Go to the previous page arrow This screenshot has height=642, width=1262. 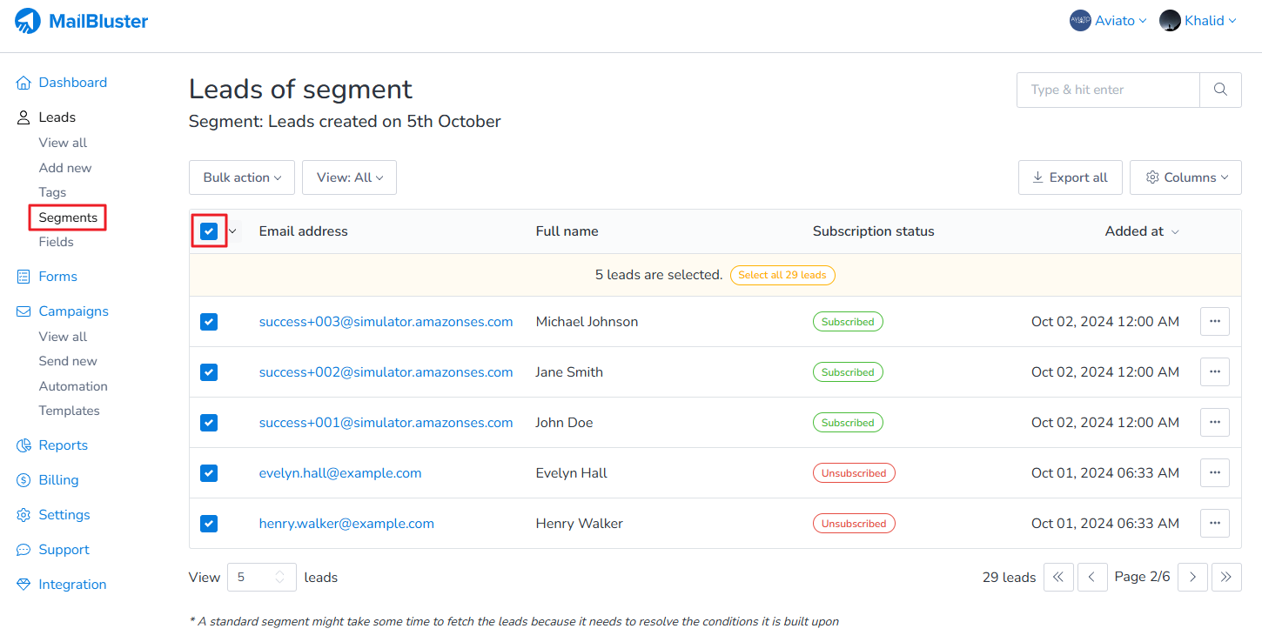(x=1092, y=578)
